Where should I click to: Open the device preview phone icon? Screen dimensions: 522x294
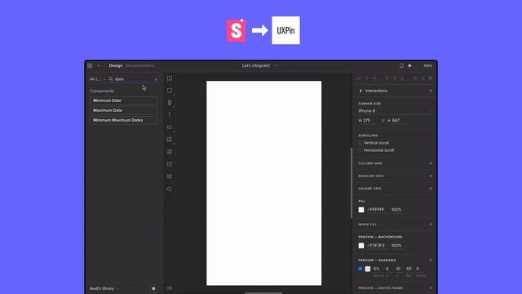point(401,65)
